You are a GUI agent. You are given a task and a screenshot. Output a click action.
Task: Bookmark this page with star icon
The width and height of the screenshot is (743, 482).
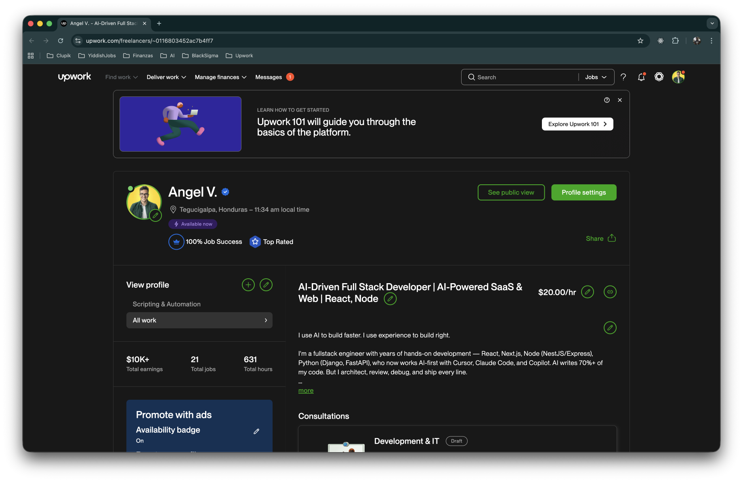[640, 41]
